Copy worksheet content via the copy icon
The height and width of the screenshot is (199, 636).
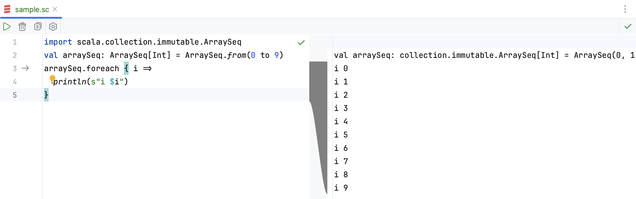click(38, 27)
